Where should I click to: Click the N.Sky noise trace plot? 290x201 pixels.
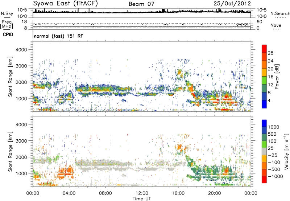(x=142, y=13)
